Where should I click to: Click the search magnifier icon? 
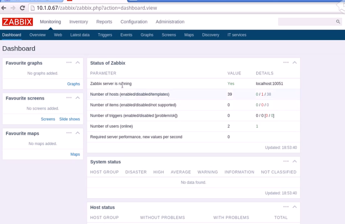point(338,22)
